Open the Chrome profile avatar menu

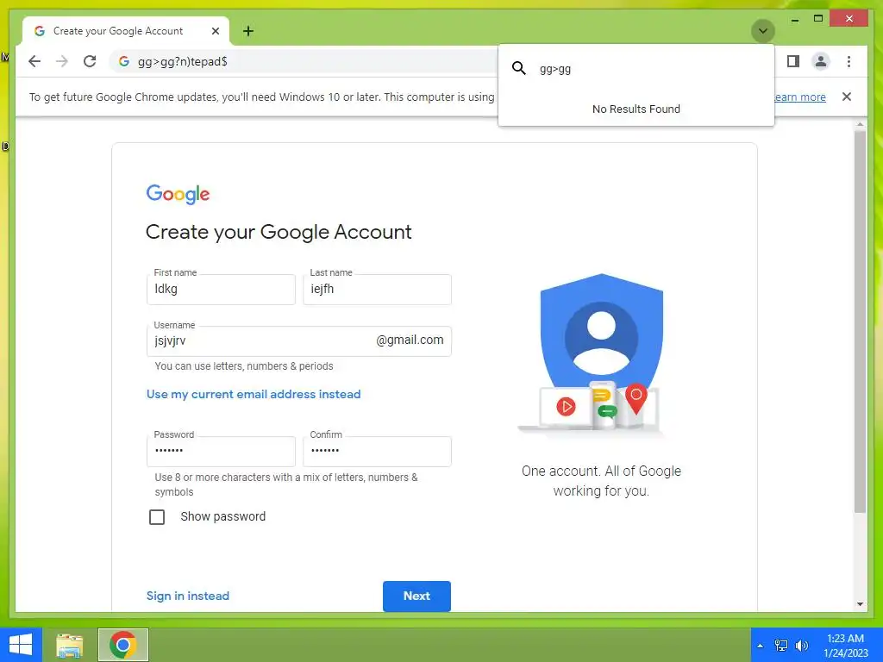[821, 61]
